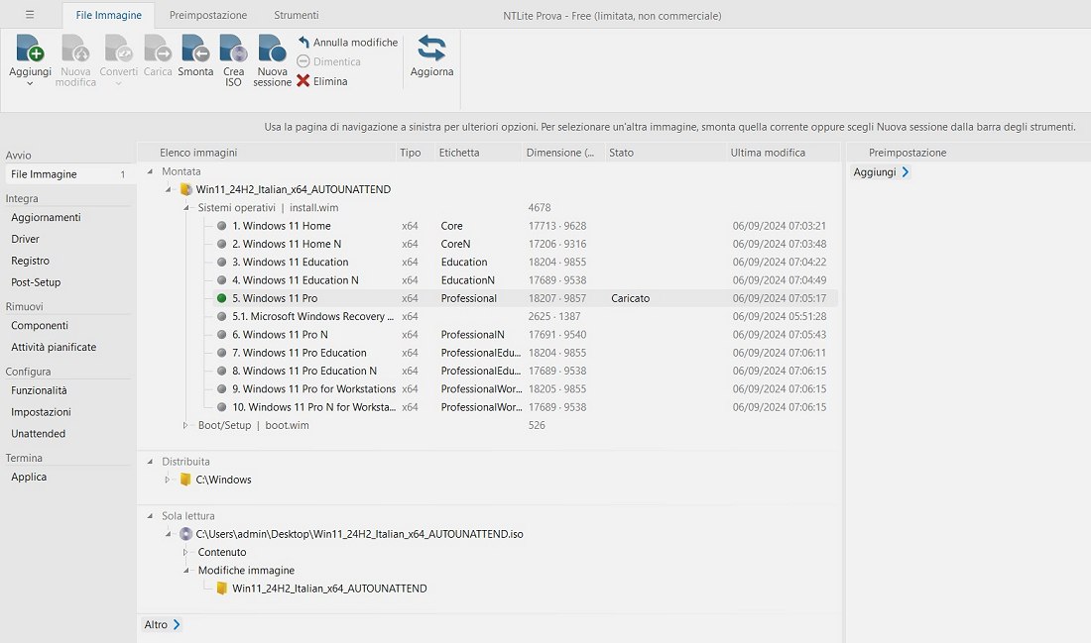
Task: Click the Dimentica icon
Action: pyautogui.click(x=303, y=61)
